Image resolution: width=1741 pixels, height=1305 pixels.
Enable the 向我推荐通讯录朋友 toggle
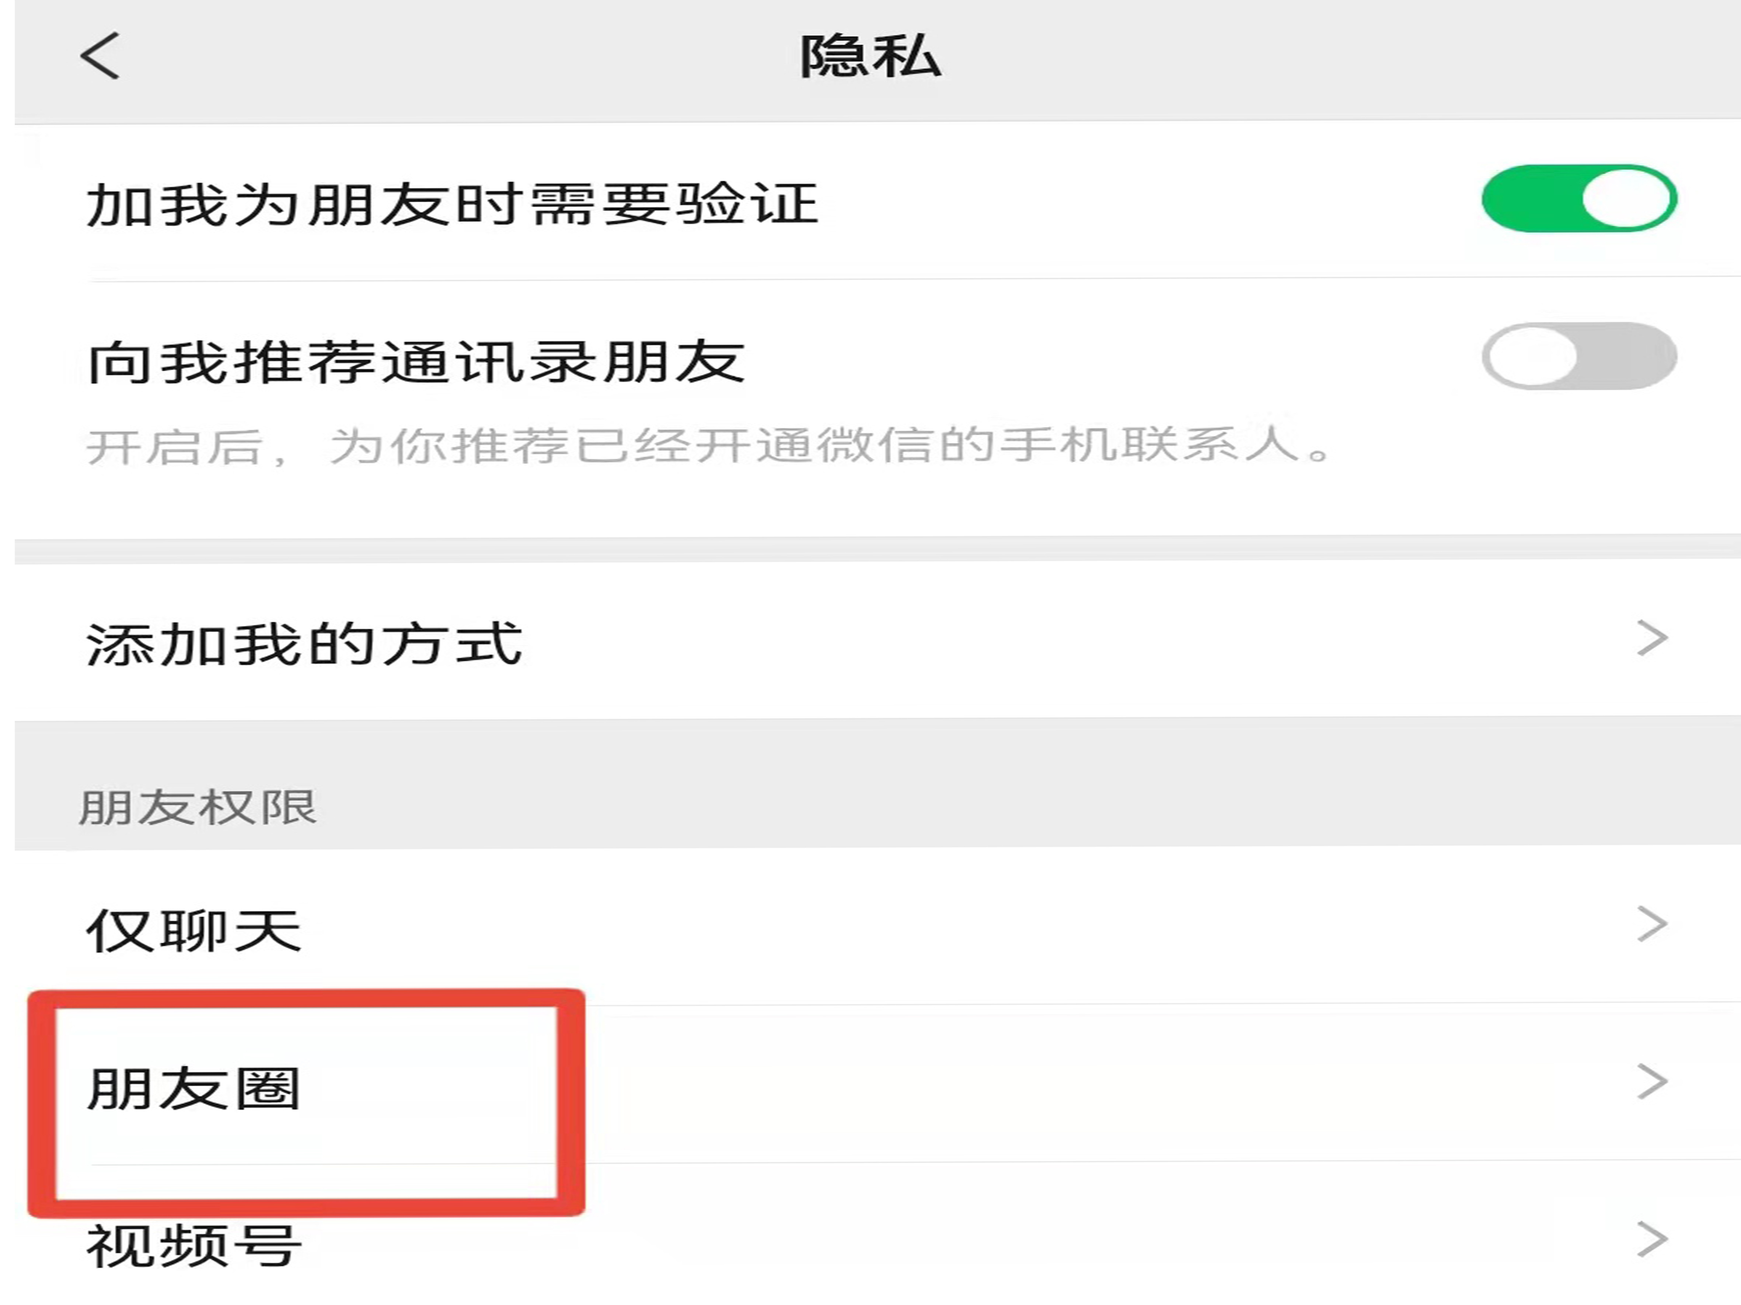pyautogui.click(x=1578, y=355)
